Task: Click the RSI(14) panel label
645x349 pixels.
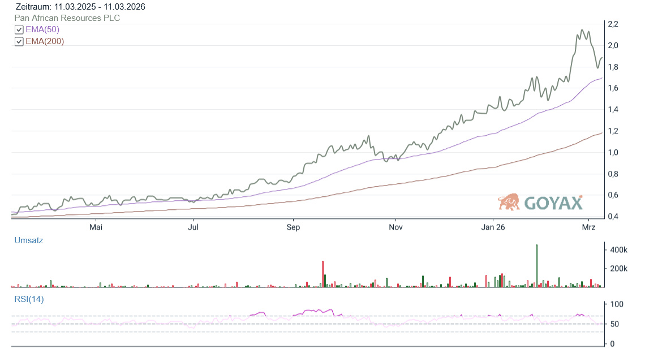Action: tap(29, 299)
